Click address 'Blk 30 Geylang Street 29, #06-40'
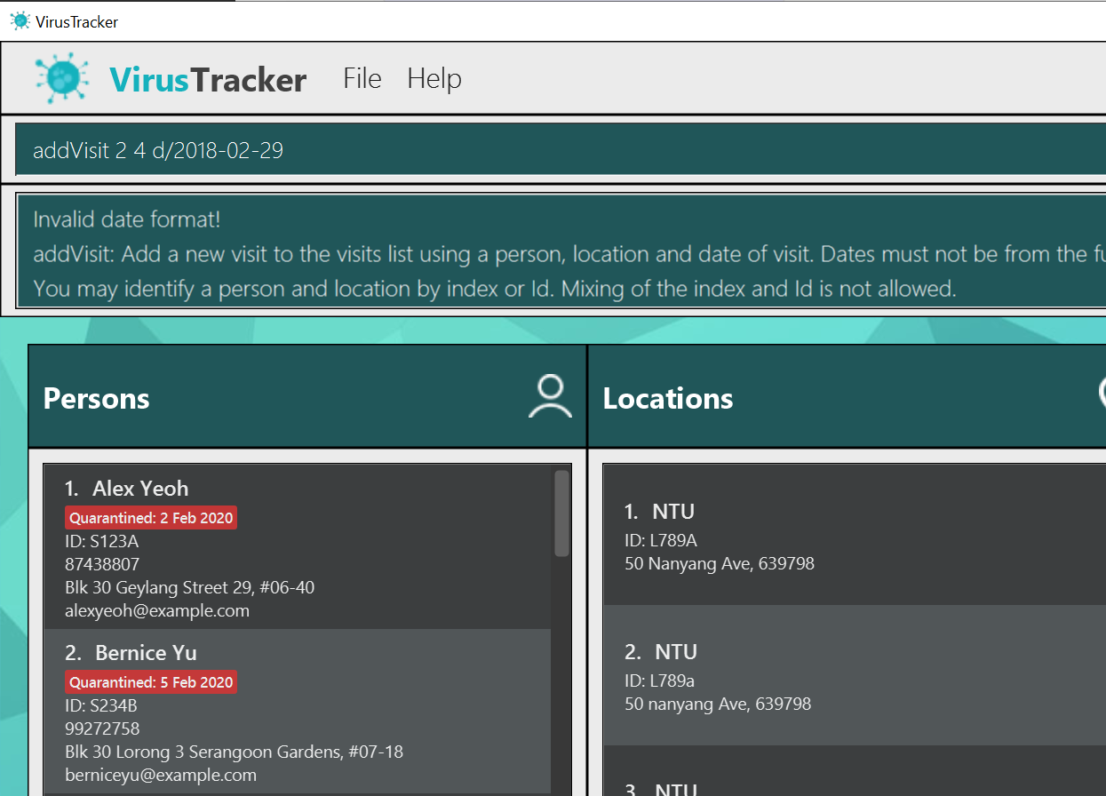 click(189, 587)
